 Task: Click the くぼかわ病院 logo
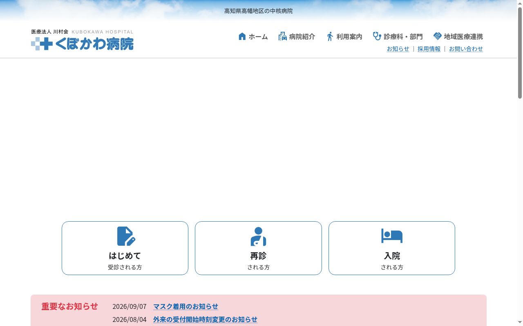[82, 40]
